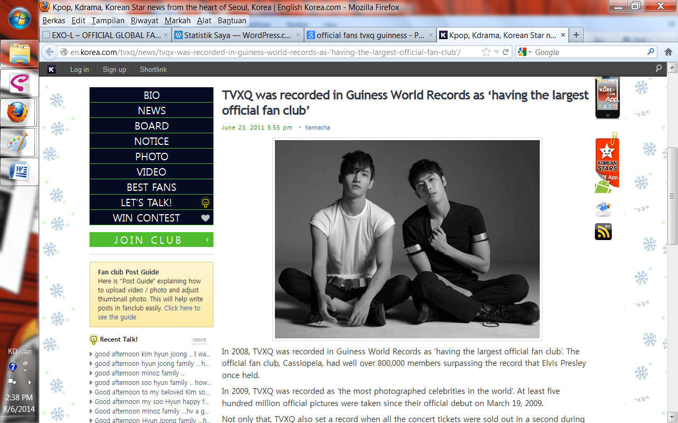Image resolution: width=678 pixels, height=423 pixels.
Task: Switch to the Statistik Saya WordPress tab
Action: 238,35
